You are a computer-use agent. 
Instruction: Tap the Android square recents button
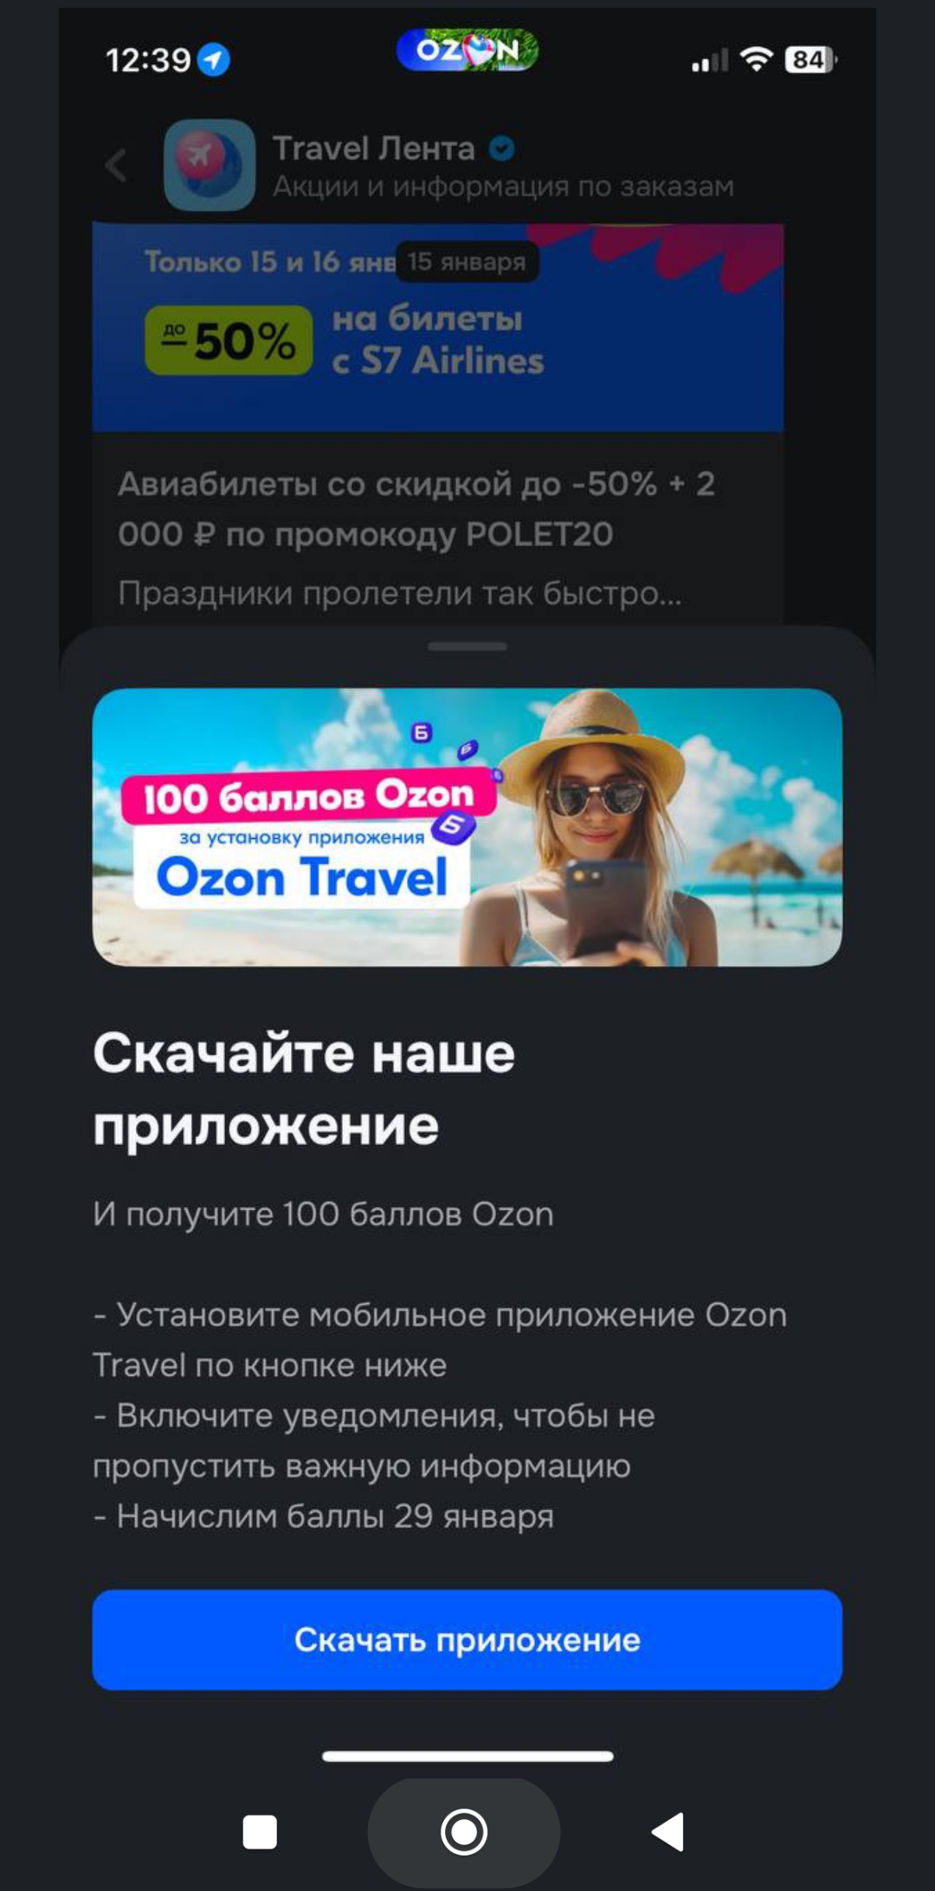260,1832
